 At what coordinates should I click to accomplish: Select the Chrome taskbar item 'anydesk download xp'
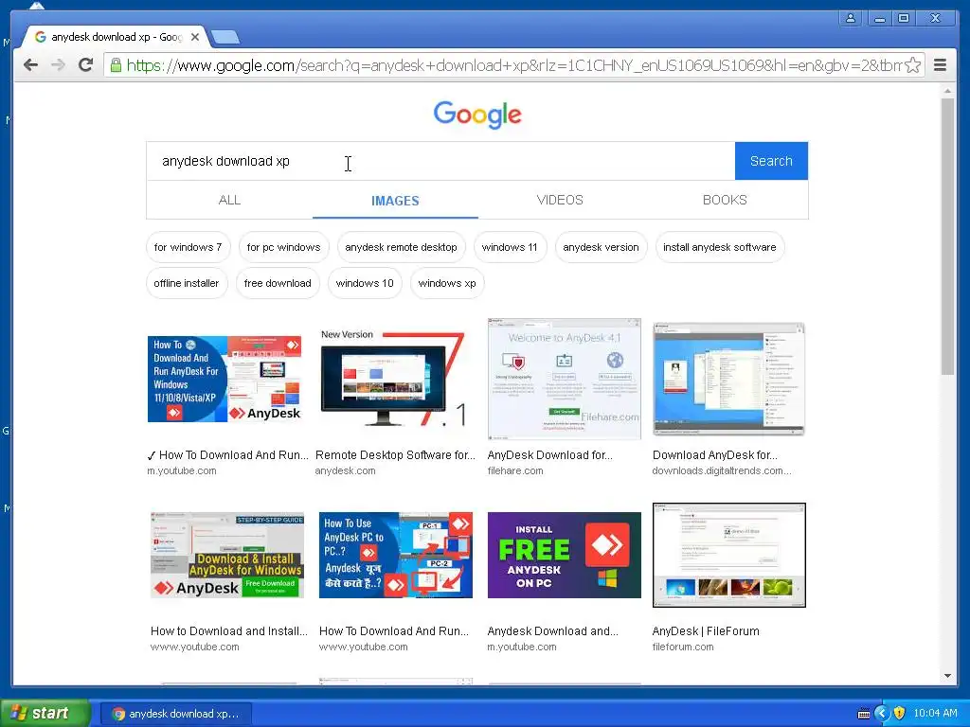[176, 714]
